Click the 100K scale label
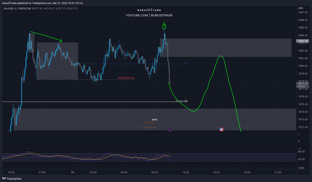 [301, 168]
